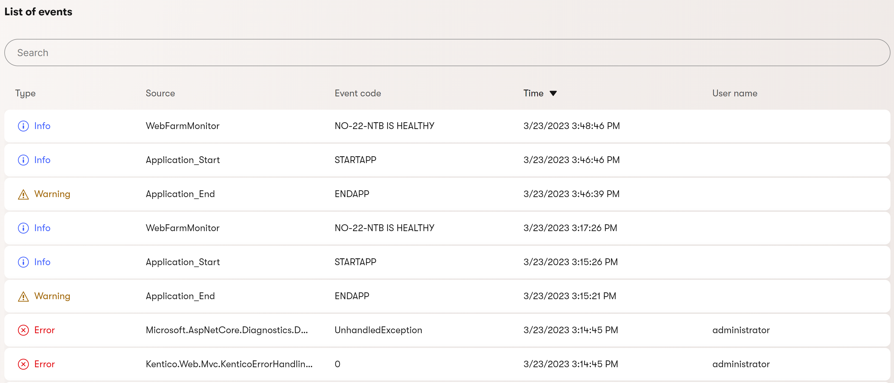Sort the list by the Source column

coord(160,93)
